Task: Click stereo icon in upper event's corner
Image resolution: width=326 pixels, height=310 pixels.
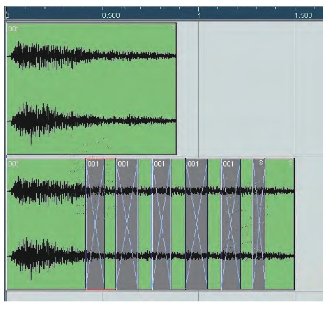Action: coord(173,27)
